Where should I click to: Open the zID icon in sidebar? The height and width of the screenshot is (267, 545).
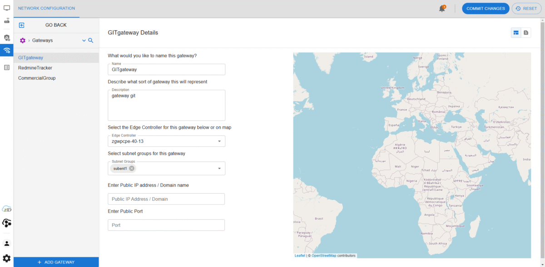(x=7, y=209)
